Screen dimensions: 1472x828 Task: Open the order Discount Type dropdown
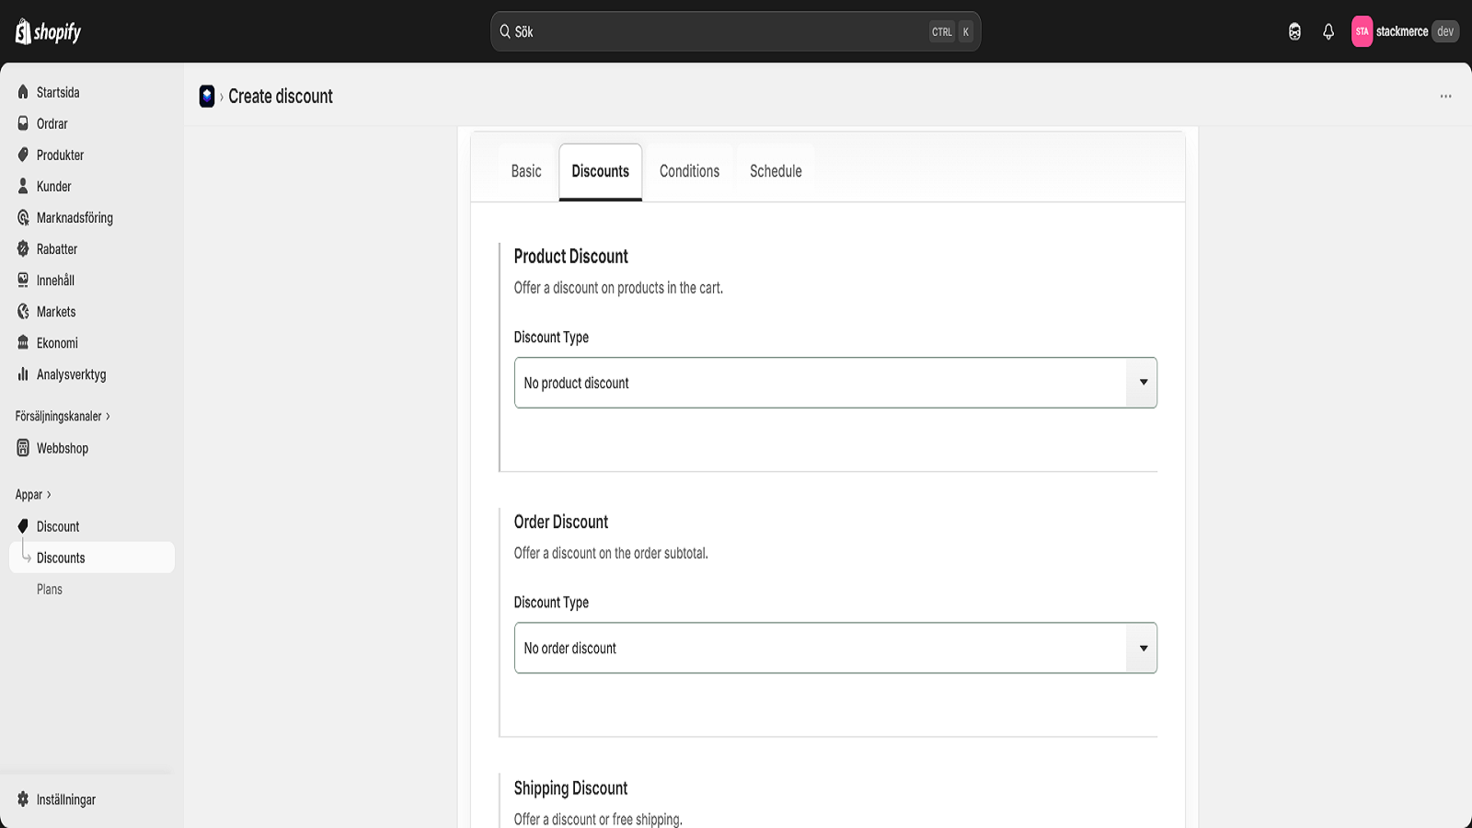(x=835, y=648)
